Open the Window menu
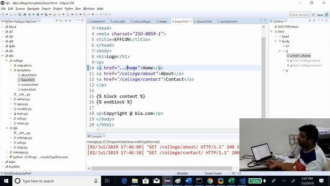The height and width of the screenshot is (186, 330). pyautogui.click(x=89, y=9)
